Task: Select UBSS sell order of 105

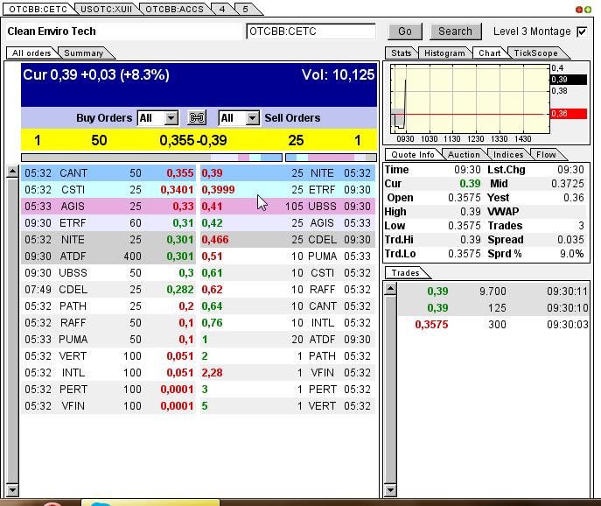Action: [x=288, y=207]
